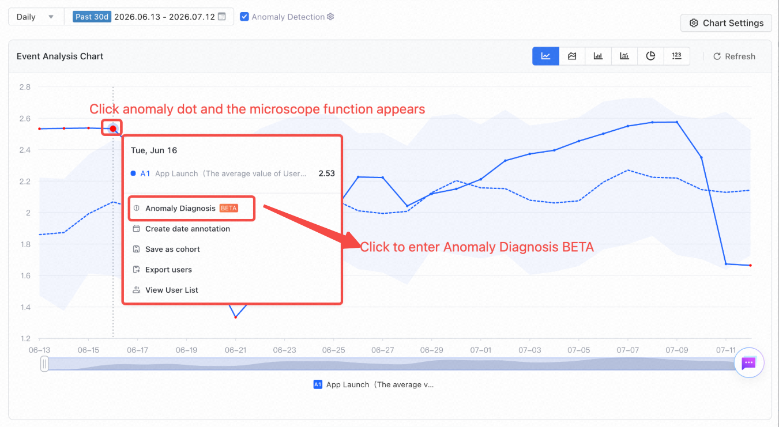Open Anomaly Detection settings gear
The height and width of the screenshot is (427, 779).
coord(330,17)
